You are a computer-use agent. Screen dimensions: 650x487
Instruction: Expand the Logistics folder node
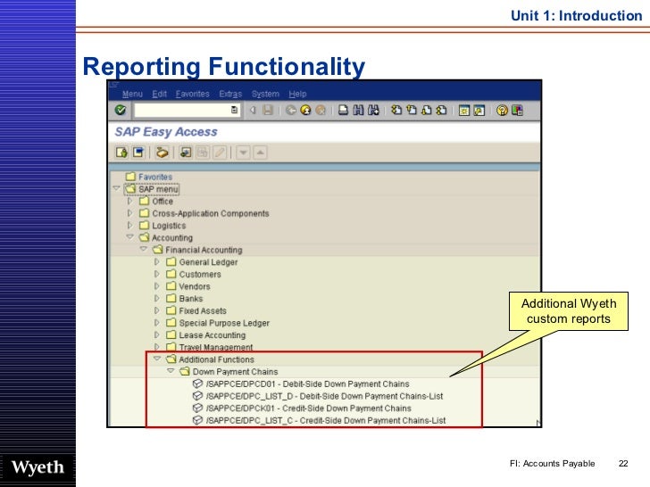click(129, 226)
